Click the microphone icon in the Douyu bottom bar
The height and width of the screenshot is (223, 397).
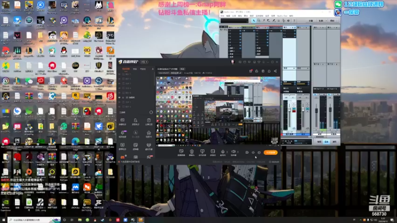[222, 152]
